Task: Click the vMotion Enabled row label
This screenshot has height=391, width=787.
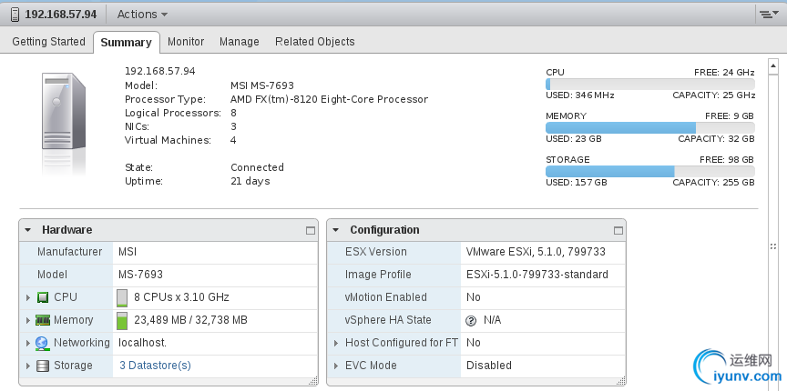Action: coord(386,297)
